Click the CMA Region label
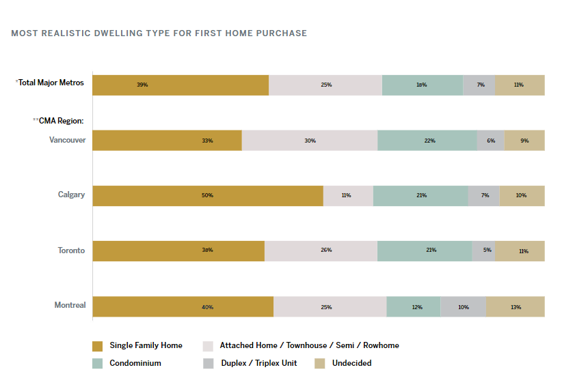Viewport: 562px width, 374px height. coord(58,121)
